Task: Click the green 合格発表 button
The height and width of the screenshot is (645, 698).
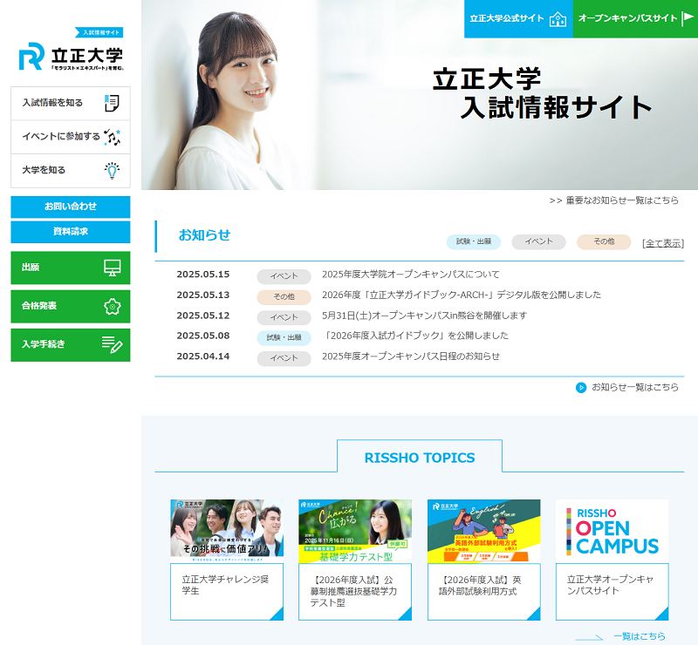Action: tap(71, 307)
